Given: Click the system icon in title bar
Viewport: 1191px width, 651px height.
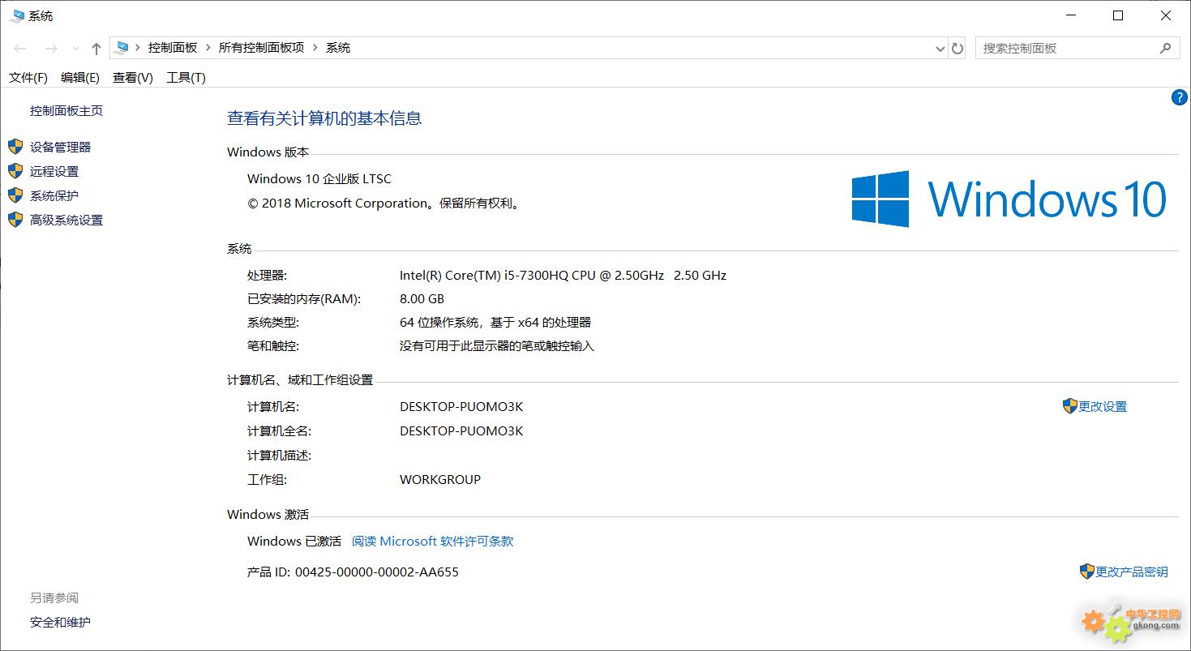Looking at the screenshot, I should coord(16,15).
